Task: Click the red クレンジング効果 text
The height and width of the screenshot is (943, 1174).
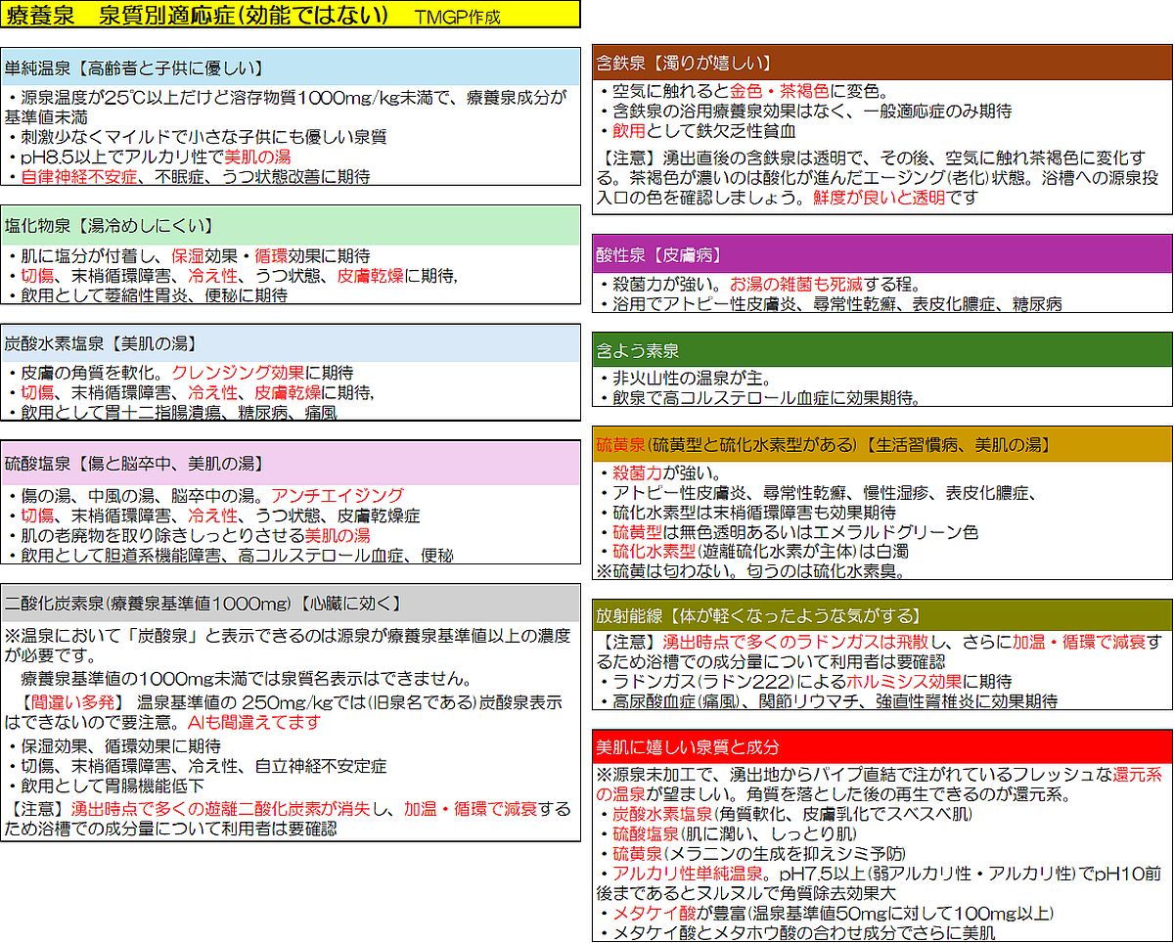Action: (x=238, y=373)
